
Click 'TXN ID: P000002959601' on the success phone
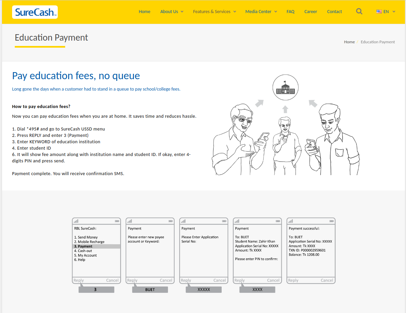click(307, 250)
